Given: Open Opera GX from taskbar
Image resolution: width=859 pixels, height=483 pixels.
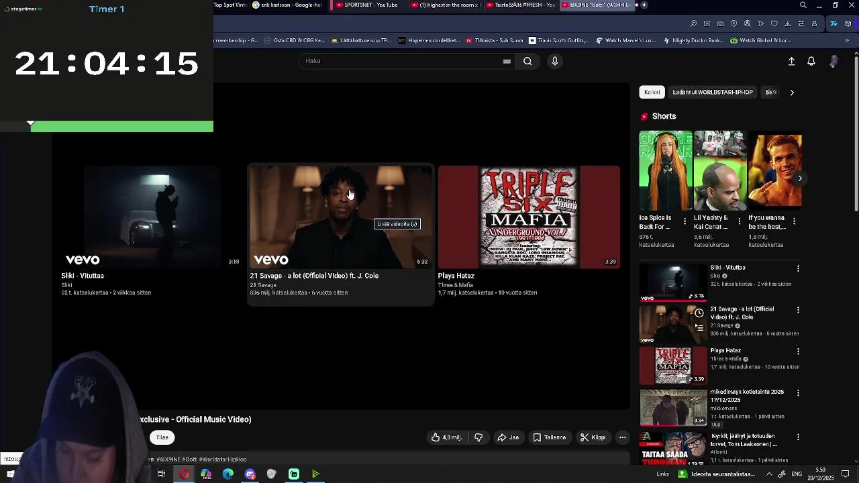Looking at the screenshot, I should coord(184,474).
